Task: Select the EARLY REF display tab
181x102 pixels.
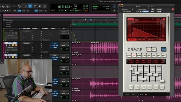Action: (x=141, y=40)
